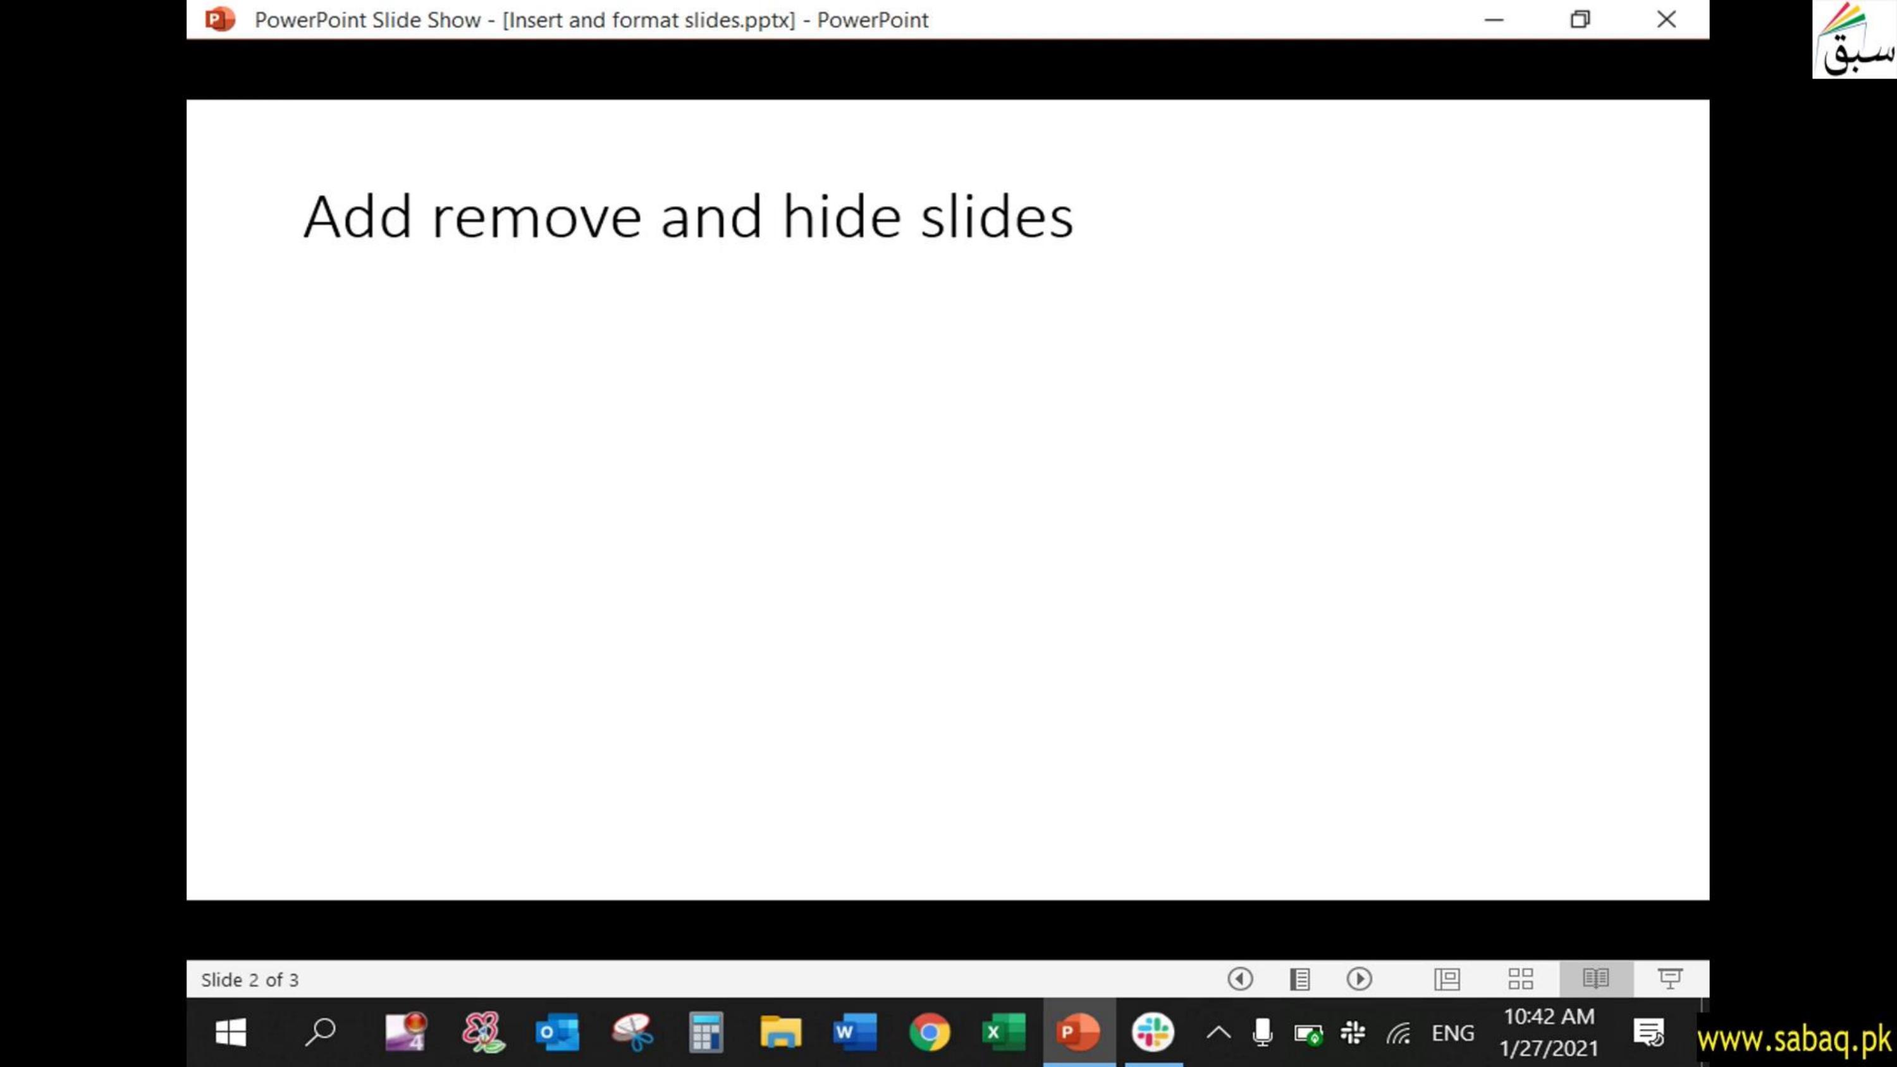Open the reading view menu icon
Image resolution: width=1897 pixels, height=1067 pixels.
click(x=1300, y=979)
